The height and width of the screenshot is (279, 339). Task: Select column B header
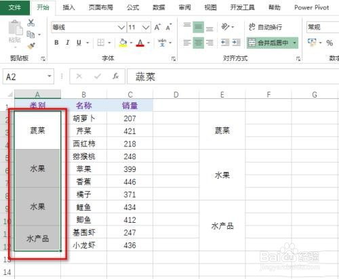[x=84, y=94]
